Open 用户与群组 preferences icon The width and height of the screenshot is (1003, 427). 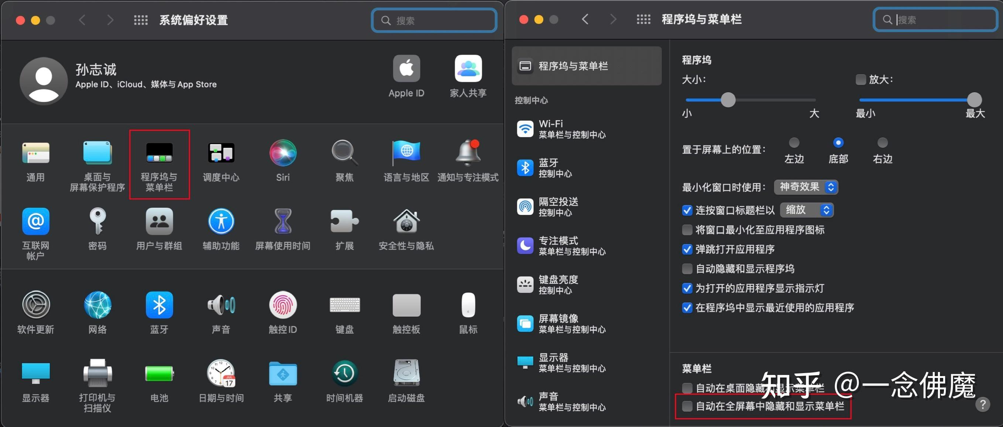pyautogui.click(x=159, y=221)
